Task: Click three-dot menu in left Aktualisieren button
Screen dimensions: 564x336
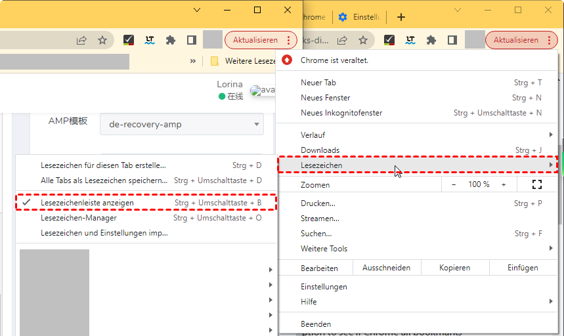Action: [288, 40]
